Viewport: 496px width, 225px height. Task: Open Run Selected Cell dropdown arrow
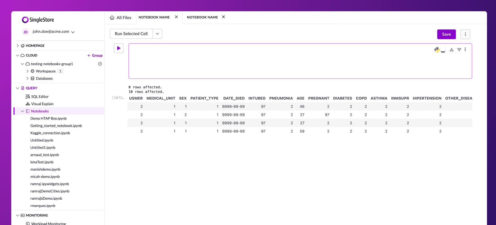[x=158, y=34]
